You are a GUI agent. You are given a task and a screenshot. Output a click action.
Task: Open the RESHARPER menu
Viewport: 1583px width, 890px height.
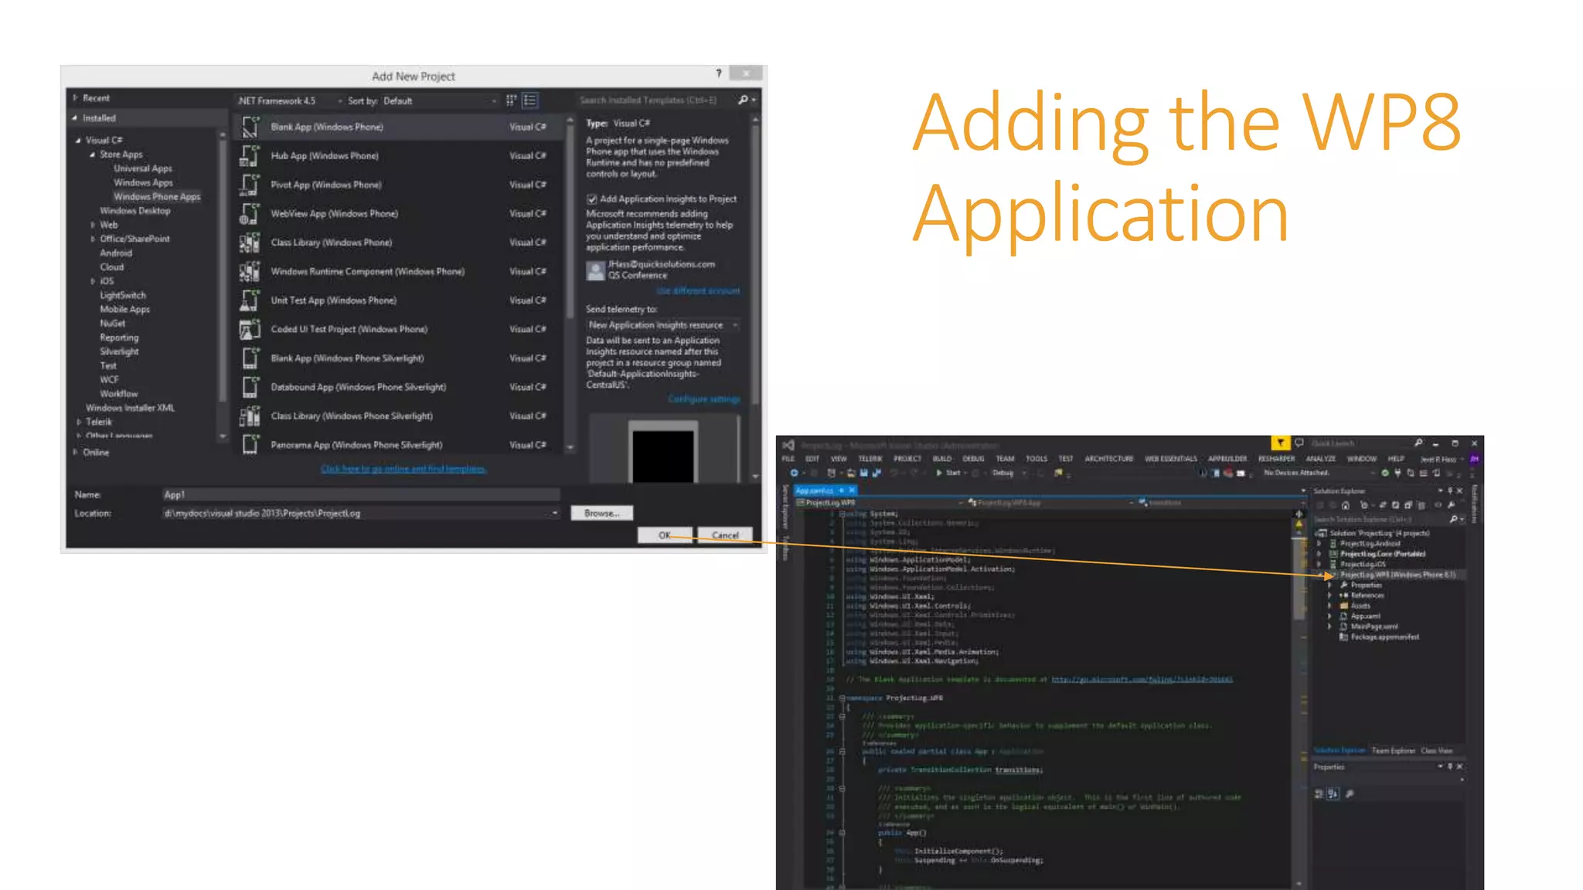tap(1276, 459)
